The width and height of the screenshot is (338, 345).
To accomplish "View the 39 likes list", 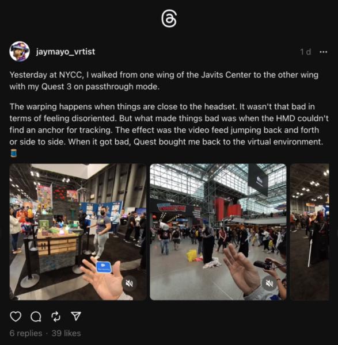I will (66, 333).
